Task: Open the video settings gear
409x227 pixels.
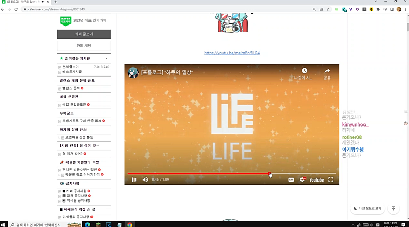Action: [x=302, y=180]
